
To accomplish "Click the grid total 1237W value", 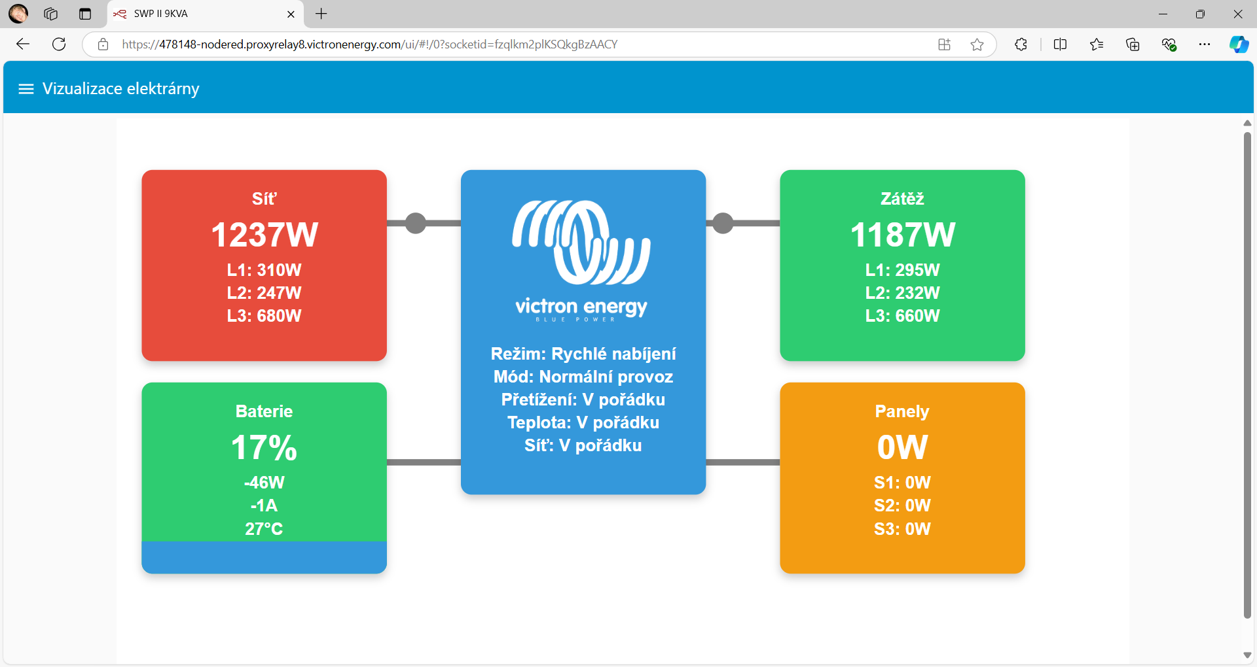I will point(264,235).
